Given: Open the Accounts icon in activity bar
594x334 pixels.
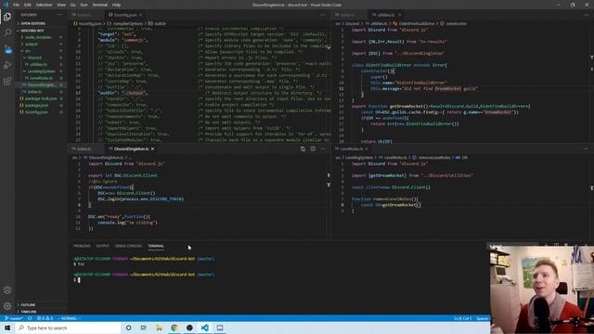Looking at the screenshot, I should tap(7, 290).
